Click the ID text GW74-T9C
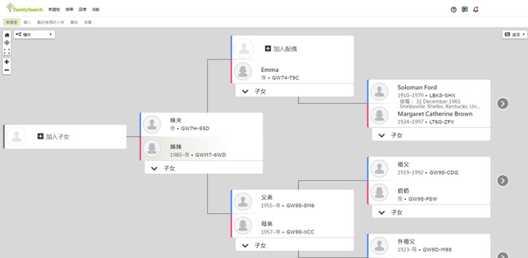 click(x=286, y=78)
